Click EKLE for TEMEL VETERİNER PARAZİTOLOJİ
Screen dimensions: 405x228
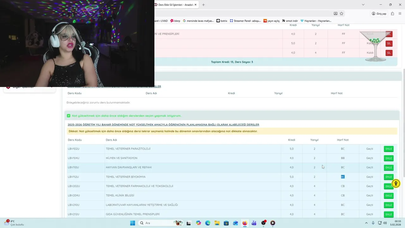[x=389, y=149]
